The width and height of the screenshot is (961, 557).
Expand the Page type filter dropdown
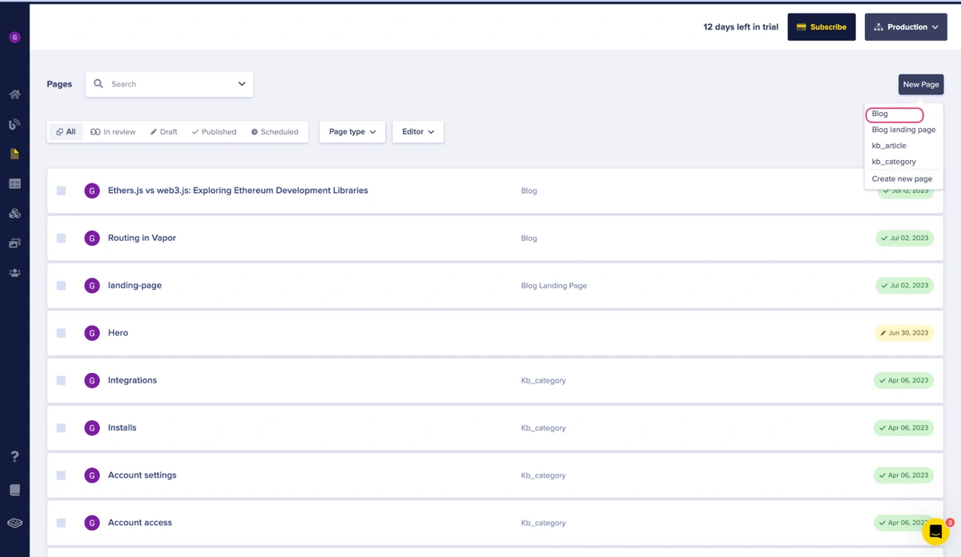[352, 132]
